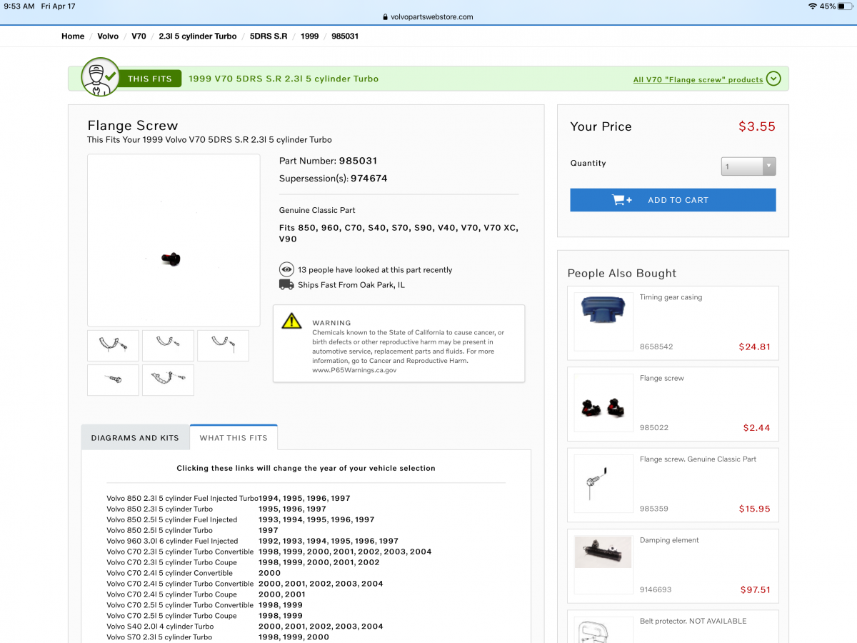View the single screw diagram thumbnail
Screen dimensions: 857x643
(x=113, y=380)
